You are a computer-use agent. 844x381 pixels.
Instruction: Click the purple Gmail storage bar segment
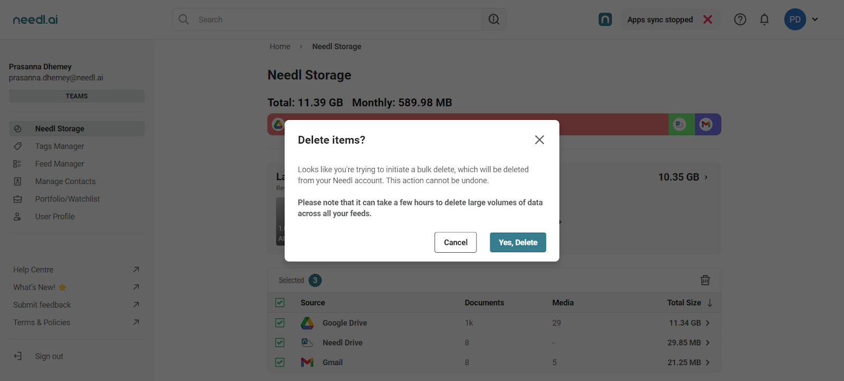pyautogui.click(x=708, y=125)
